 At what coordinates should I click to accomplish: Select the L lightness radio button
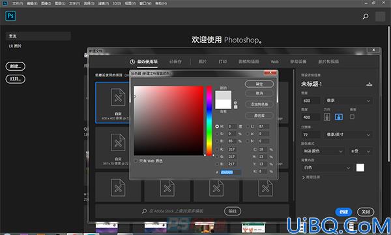click(248, 127)
